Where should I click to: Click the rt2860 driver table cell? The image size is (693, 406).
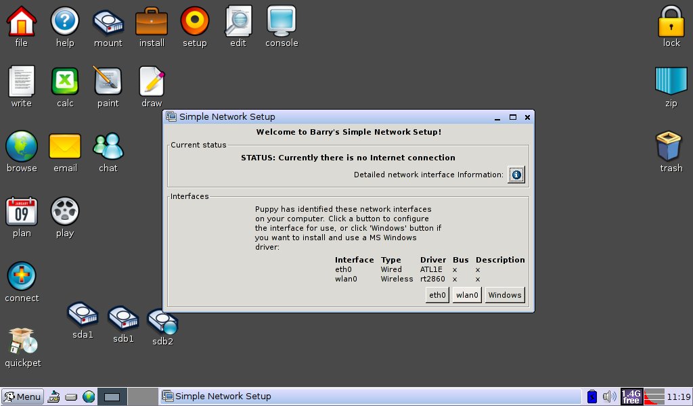432,279
